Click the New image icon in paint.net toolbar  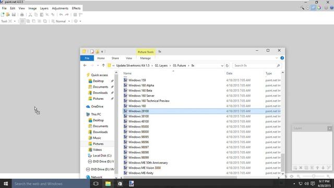point(3,15)
